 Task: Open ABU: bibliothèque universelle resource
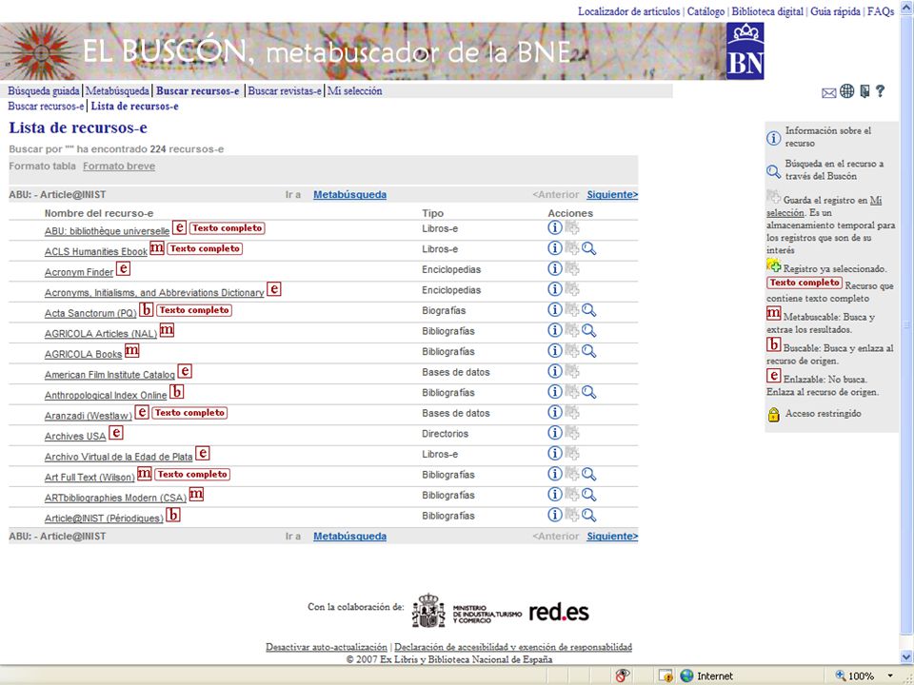point(107,231)
